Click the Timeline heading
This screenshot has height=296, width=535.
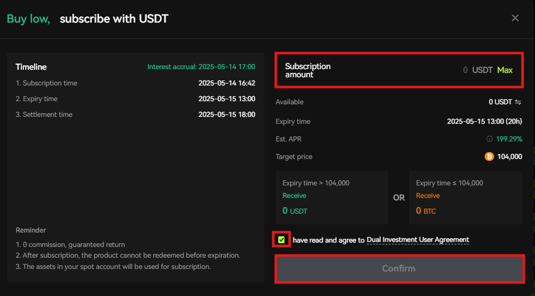pos(31,67)
